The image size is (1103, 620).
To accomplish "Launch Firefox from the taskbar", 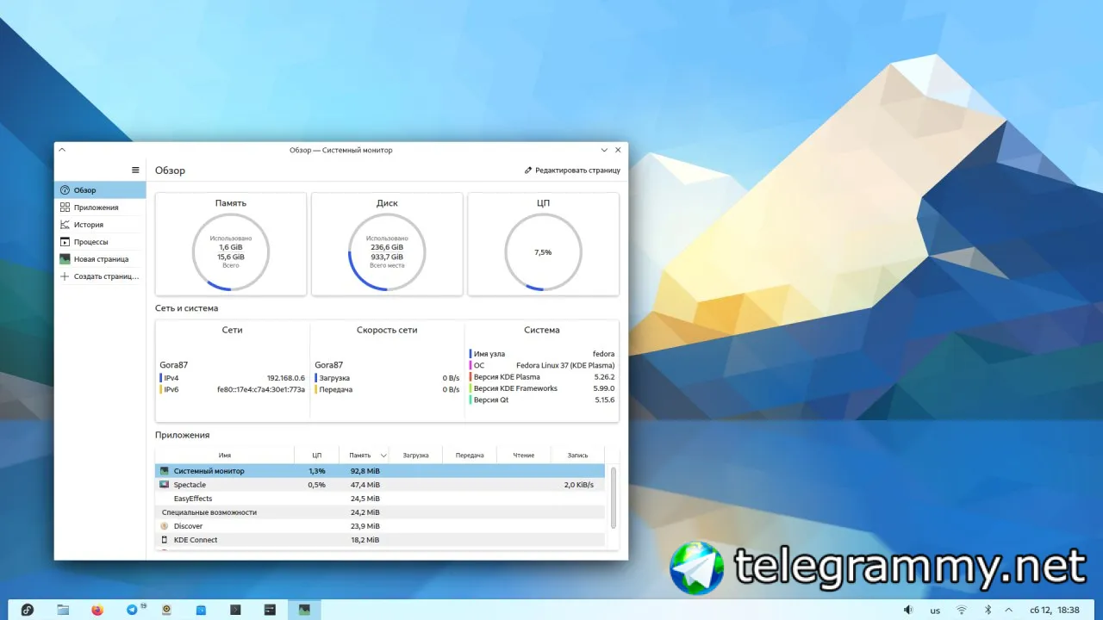I will point(97,610).
